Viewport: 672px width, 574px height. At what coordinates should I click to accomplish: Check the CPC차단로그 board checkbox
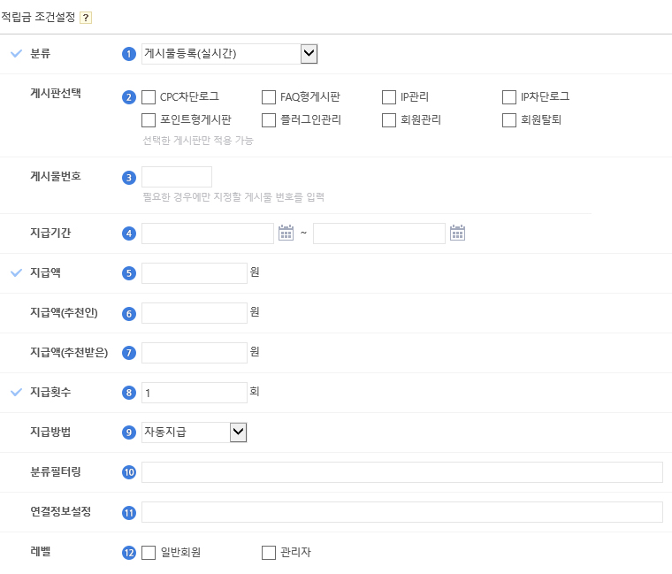pyautogui.click(x=149, y=97)
